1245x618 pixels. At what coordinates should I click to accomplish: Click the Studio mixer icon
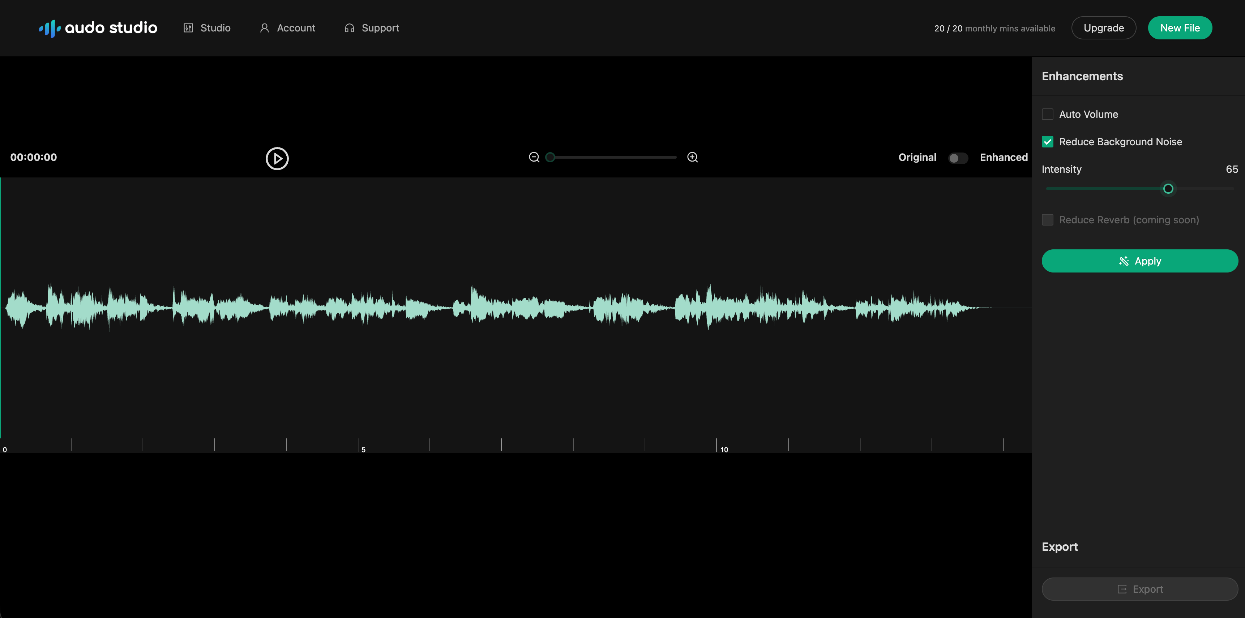click(x=188, y=28)
